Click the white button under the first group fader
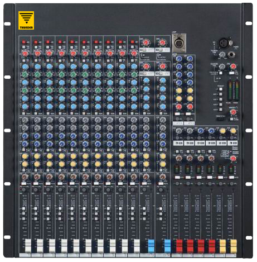This screenshot has height=262, width=257. click(x=177, y=178)
